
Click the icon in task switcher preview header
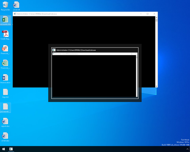(x=54, y=50)
